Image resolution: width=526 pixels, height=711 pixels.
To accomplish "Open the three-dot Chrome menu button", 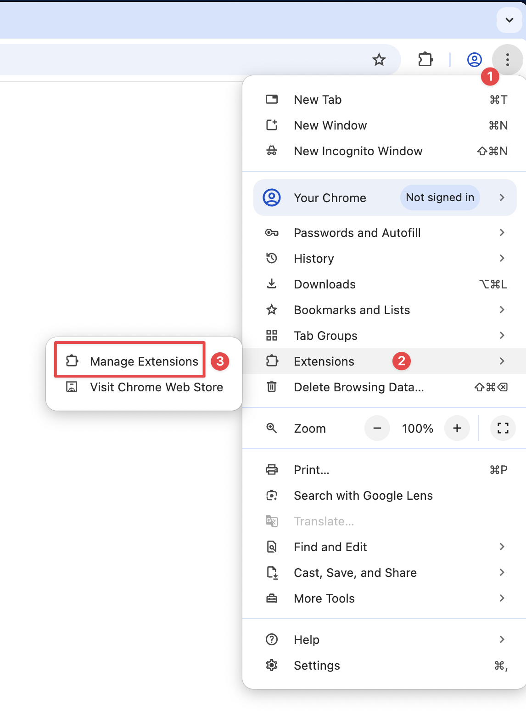I will (507, 60).
